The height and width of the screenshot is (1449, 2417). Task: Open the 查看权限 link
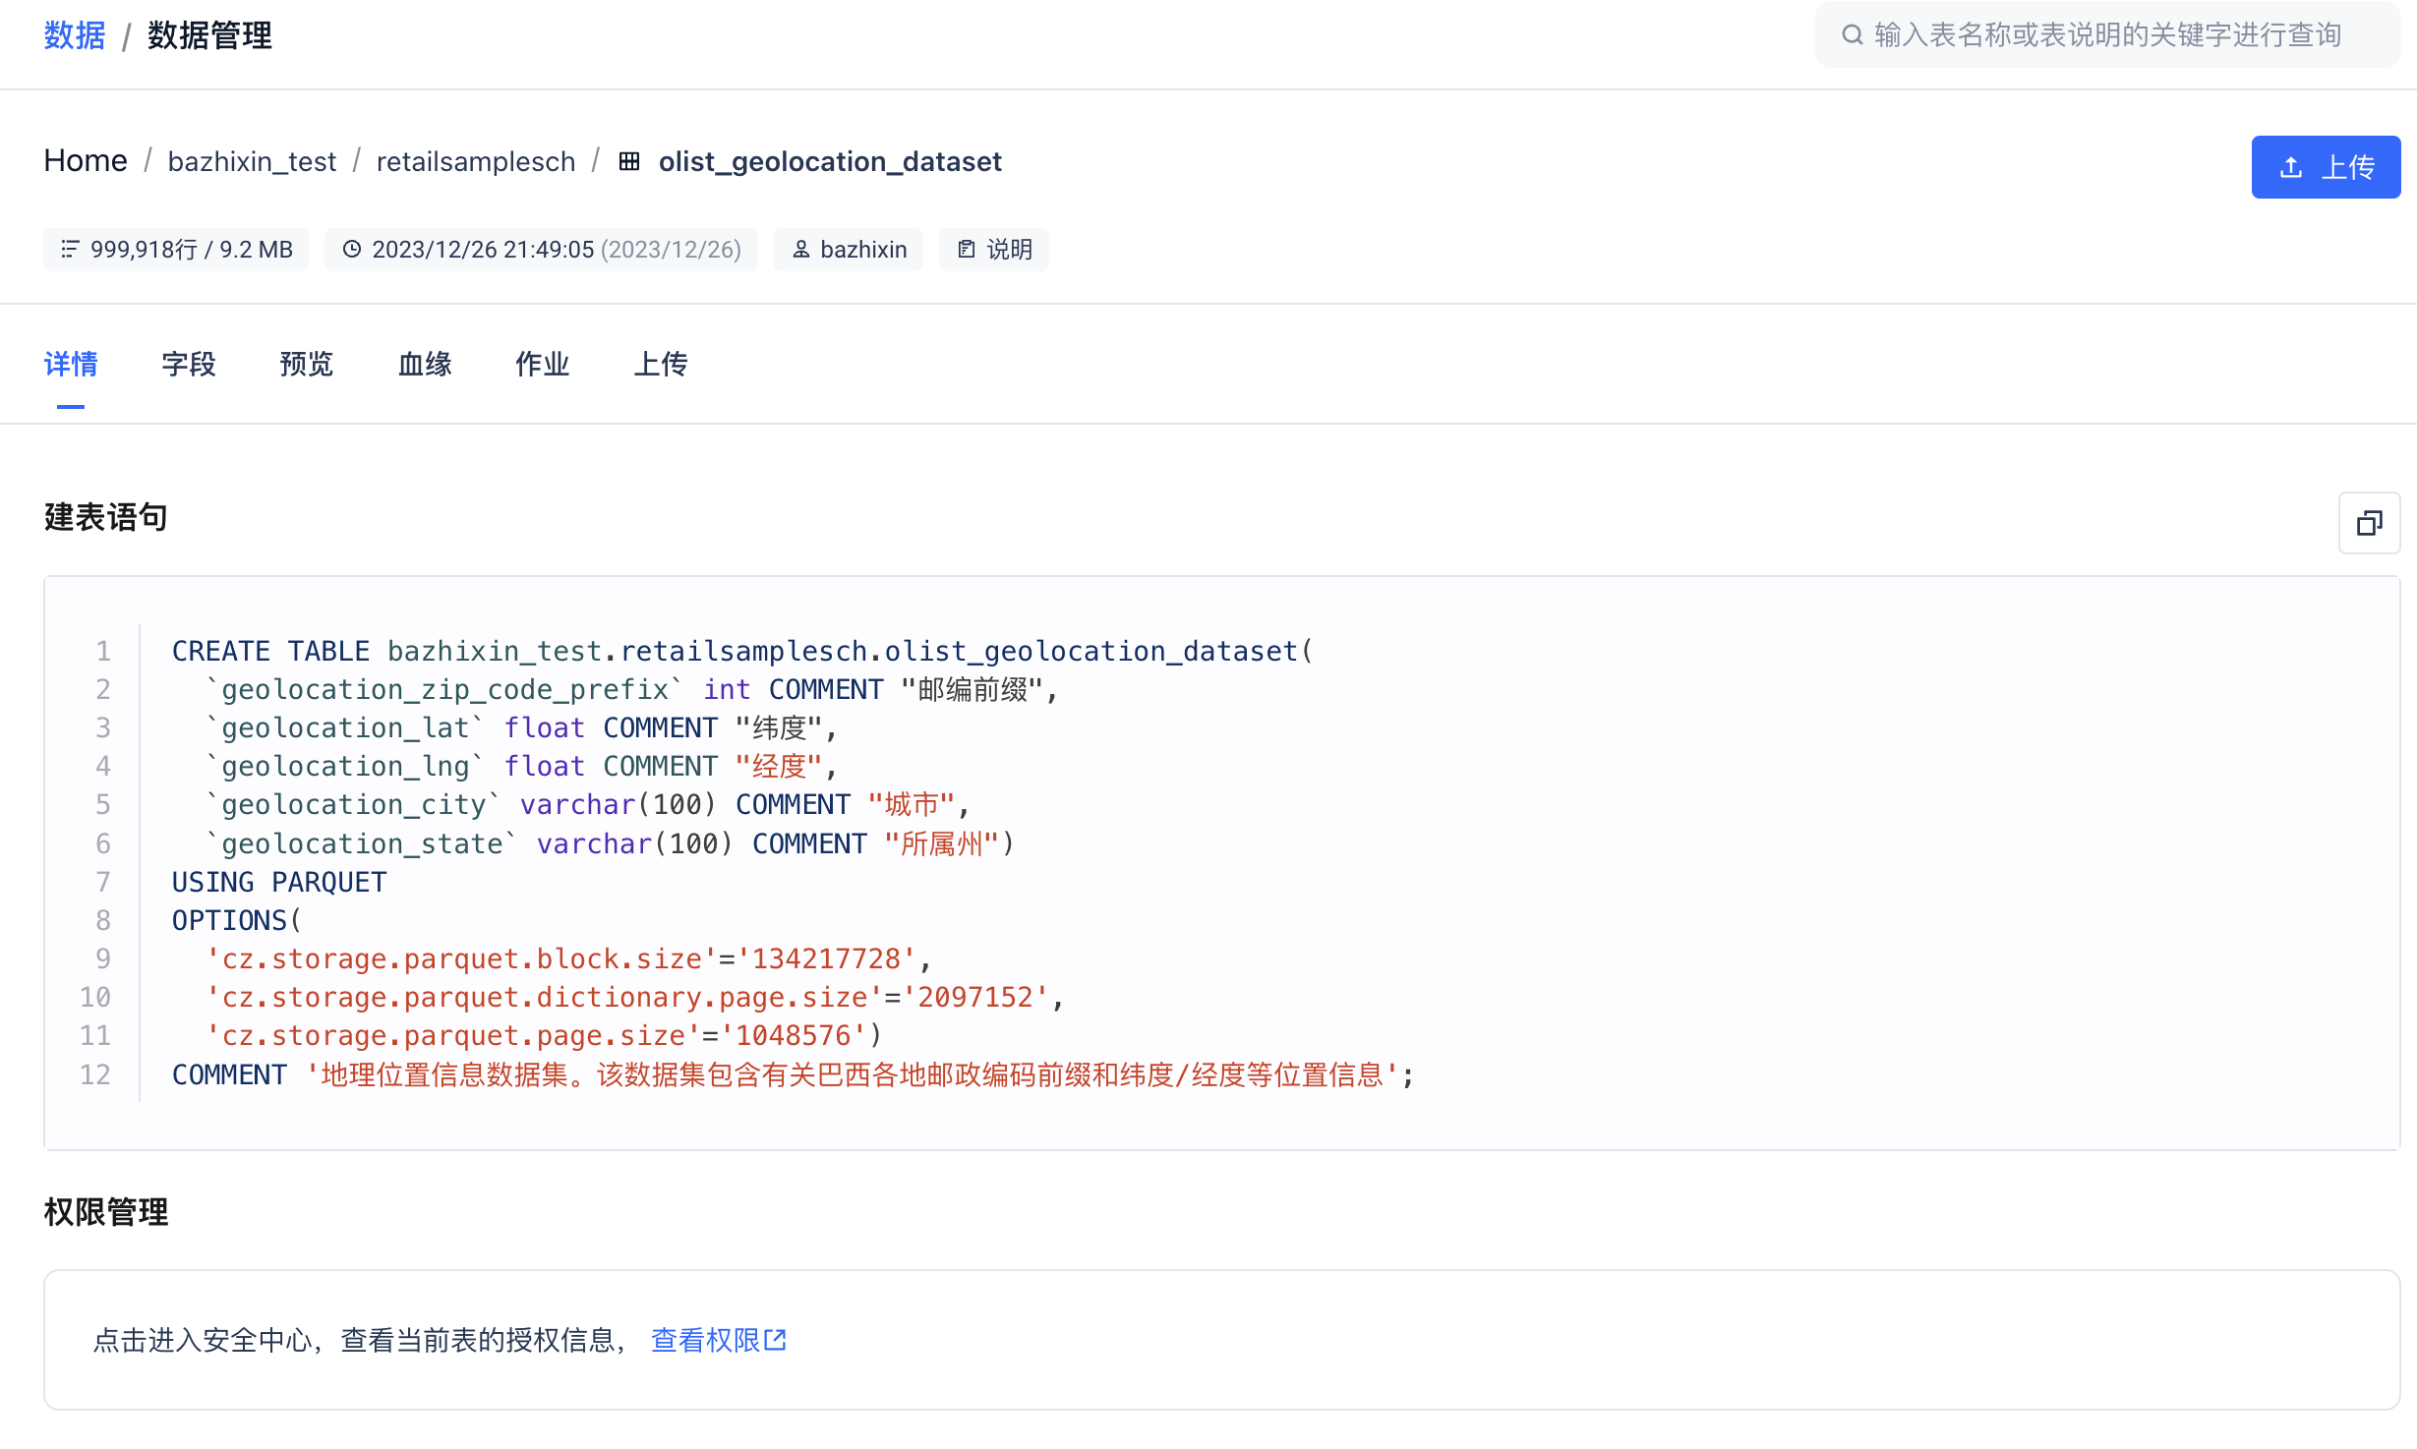tap(705, 1340)
